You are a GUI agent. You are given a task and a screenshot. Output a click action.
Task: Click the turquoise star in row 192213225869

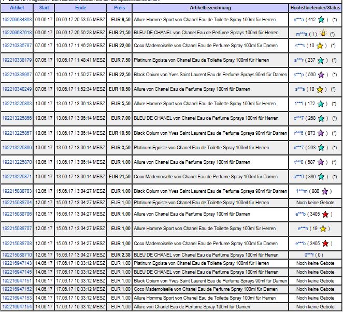coord(321,148)
